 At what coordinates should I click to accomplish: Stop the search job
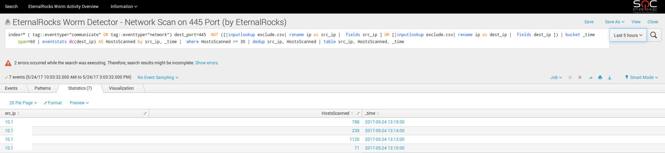click(580, 78)
